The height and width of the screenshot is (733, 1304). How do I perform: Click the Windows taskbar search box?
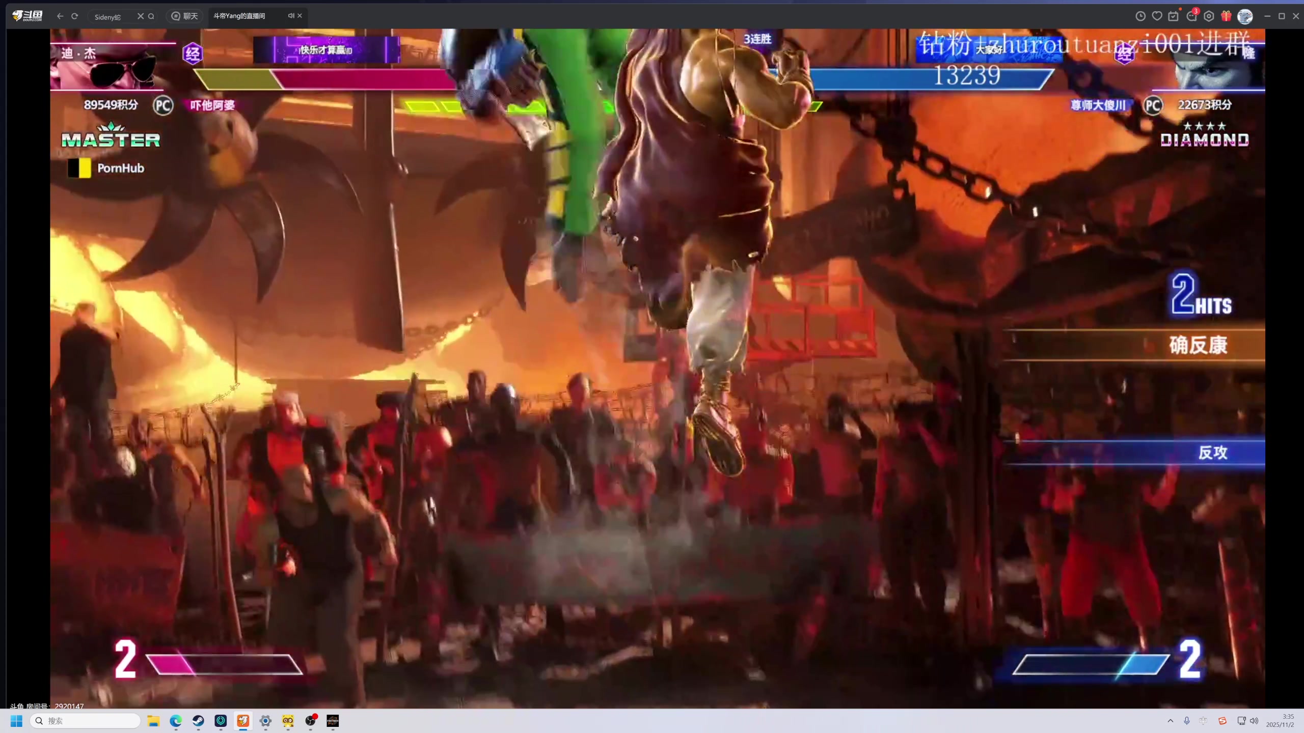coord(85,721)
